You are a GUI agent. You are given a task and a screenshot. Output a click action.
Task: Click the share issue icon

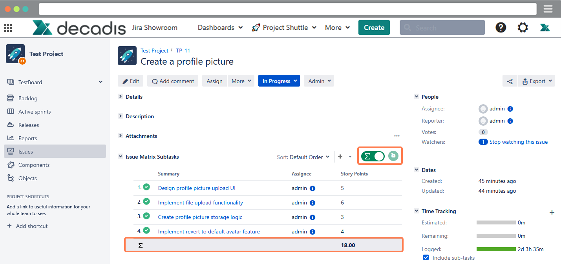(x=510, y=81)
